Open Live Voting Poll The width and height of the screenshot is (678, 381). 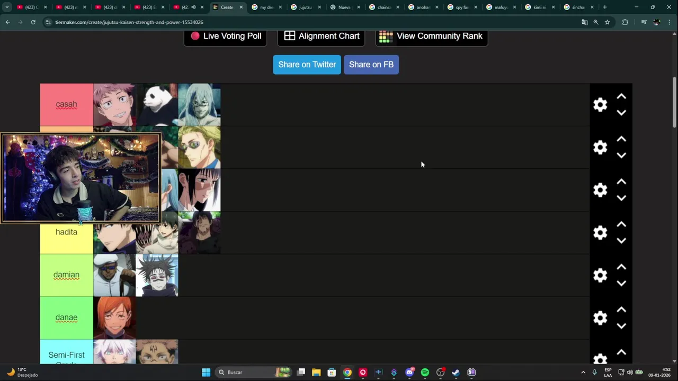click(x=225, y=36)
